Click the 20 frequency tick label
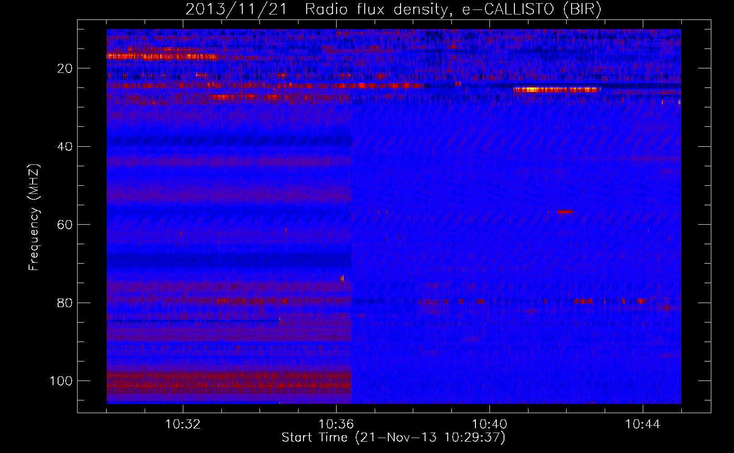Image resolution: width=734 pixels, height=453 pixels. pyautogui.click(x=65, y=68)
